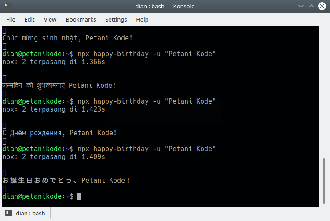
Task: Click the Hindi birthday greeting output line
Action: coord(59,85)
